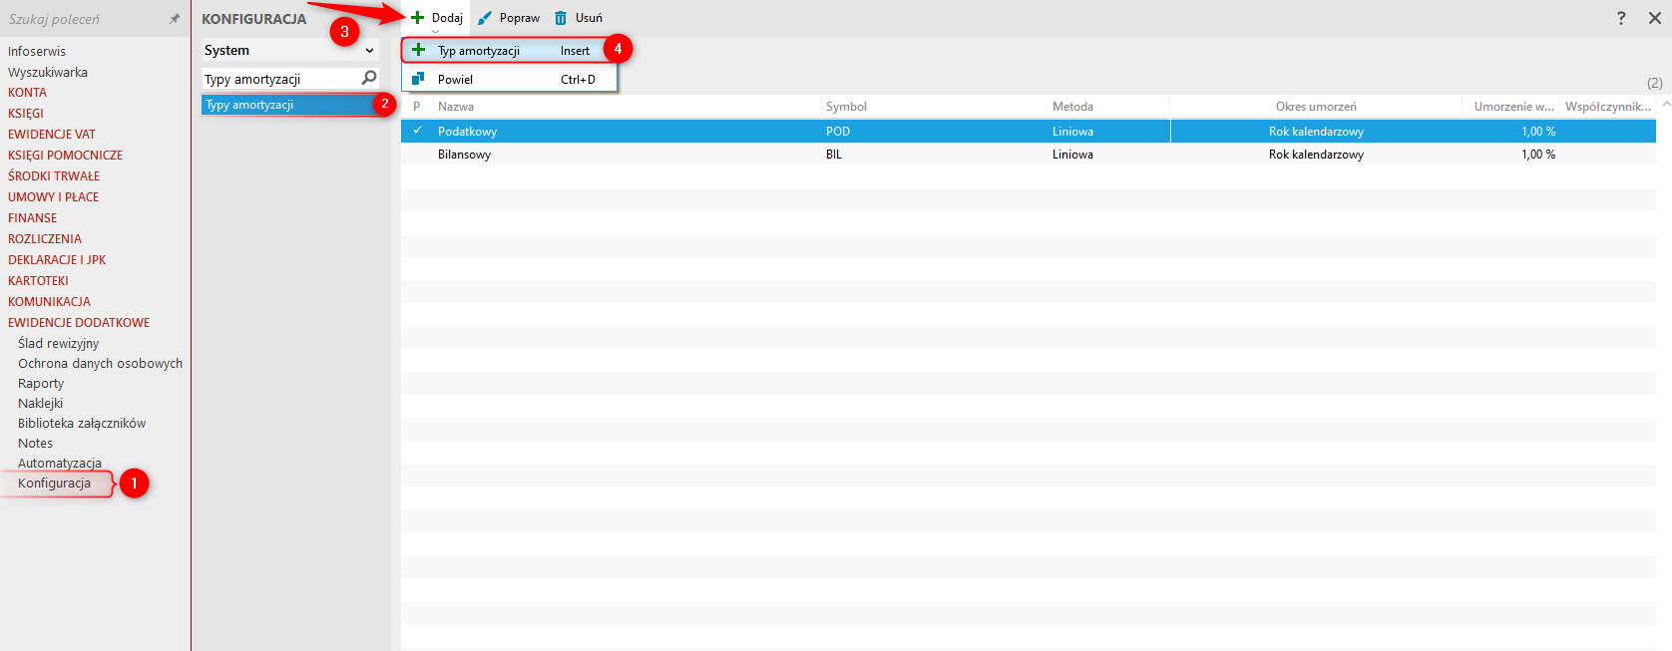Click the Usuń trash icon
Screen dimensions: 1672x651
click(561, 18)
